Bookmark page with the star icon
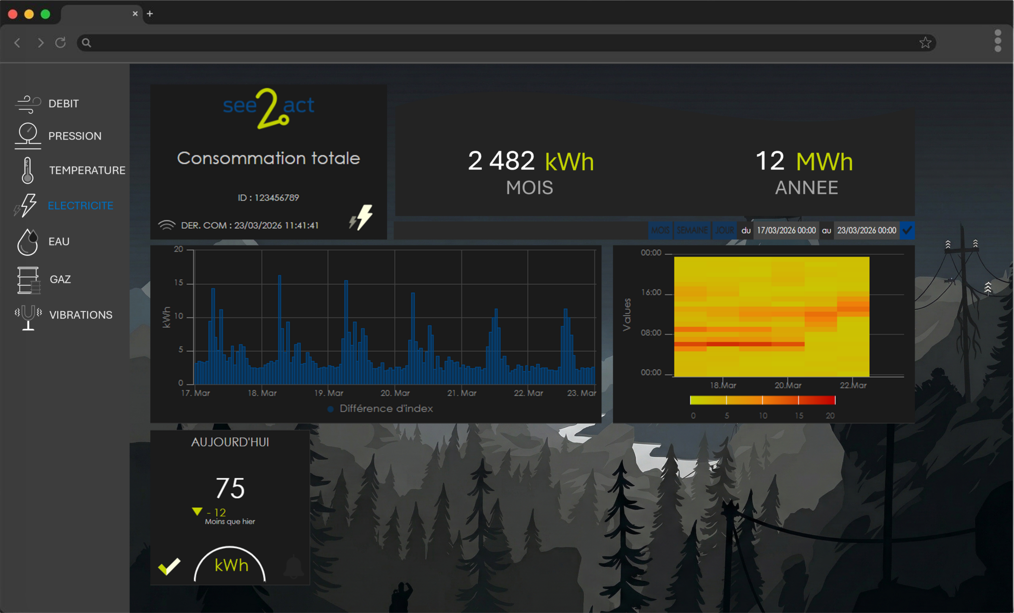The height and width of the screenshot is (613, 1014). 925,43
